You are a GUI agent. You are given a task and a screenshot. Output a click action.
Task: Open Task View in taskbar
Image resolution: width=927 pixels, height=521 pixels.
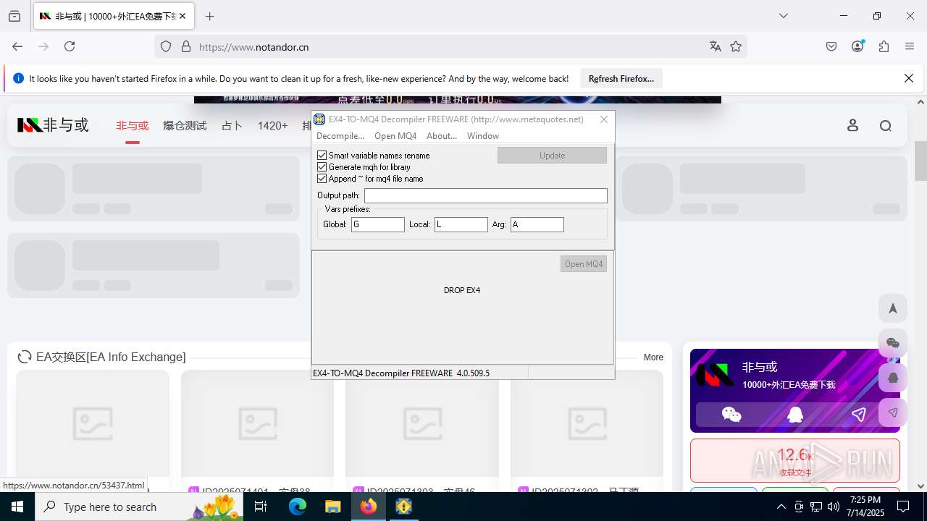coord(261,507)
